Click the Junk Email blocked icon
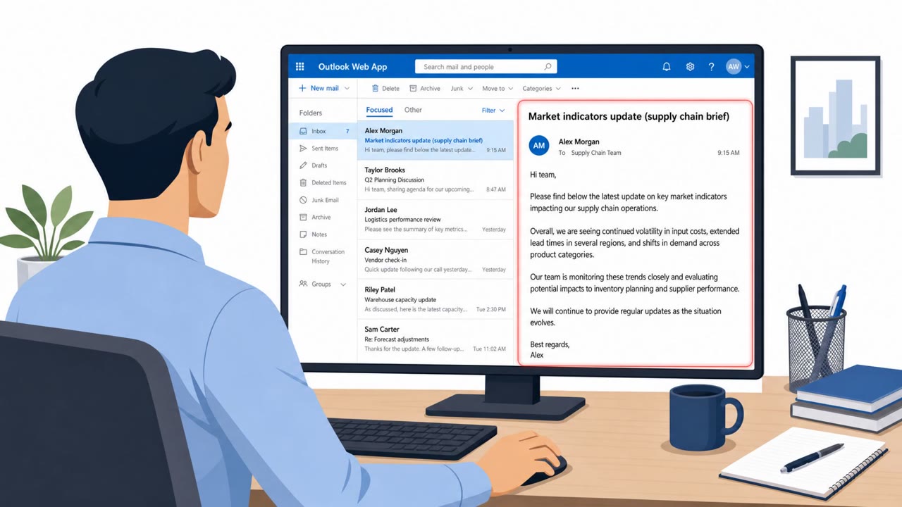This screenshot has width=902, height=507. 303,200
